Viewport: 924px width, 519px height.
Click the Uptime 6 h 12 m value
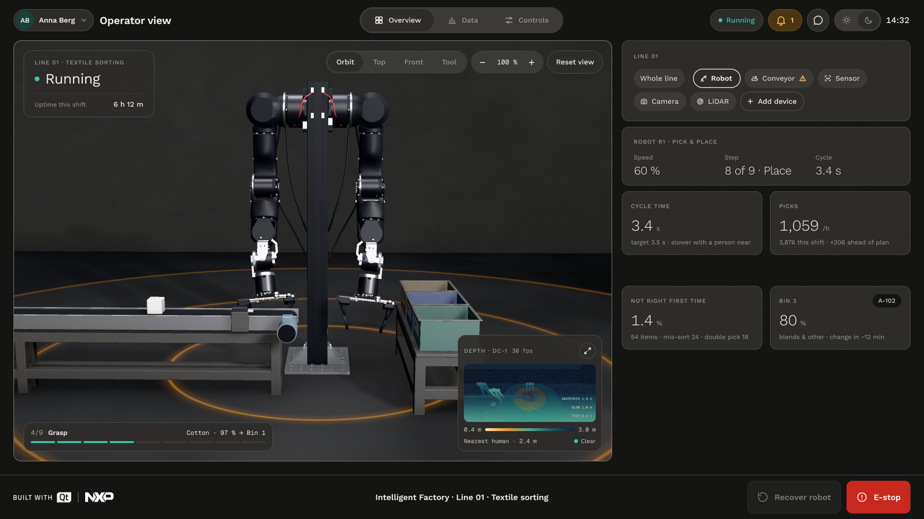tap(128, 104)
